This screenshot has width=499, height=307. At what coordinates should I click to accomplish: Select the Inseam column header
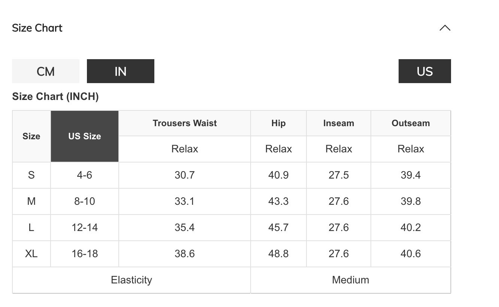339,123
